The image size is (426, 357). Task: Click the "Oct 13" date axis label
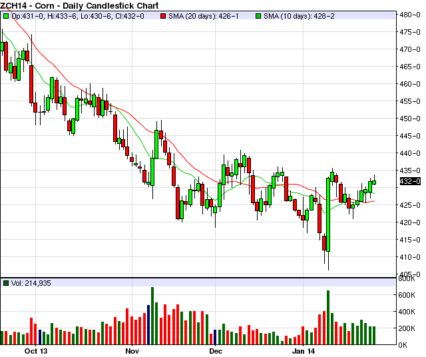click(36, 351)
